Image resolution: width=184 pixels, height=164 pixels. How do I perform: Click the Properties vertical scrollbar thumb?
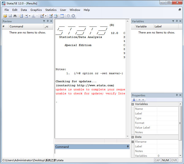pyautogui.click(x=180, y=123)
